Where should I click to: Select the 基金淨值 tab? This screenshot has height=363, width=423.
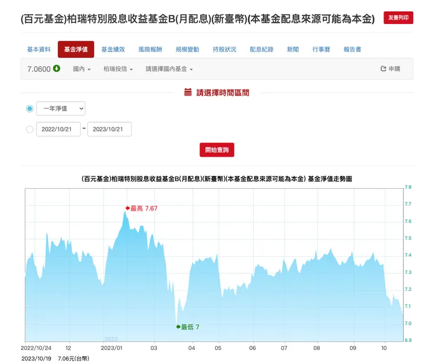point(76,49)
